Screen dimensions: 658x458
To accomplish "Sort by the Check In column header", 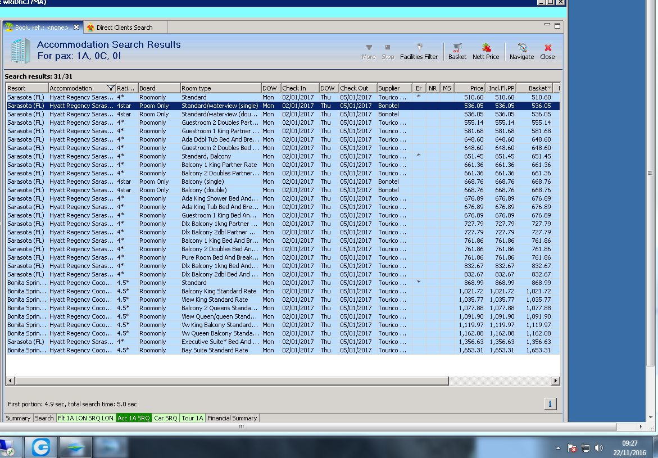I will pos(299,88).
